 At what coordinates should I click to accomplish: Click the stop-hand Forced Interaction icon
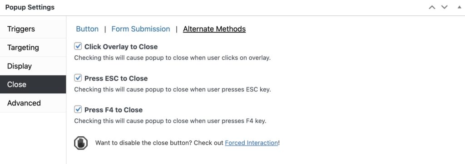pyautogui.click(x=81, y=143)
